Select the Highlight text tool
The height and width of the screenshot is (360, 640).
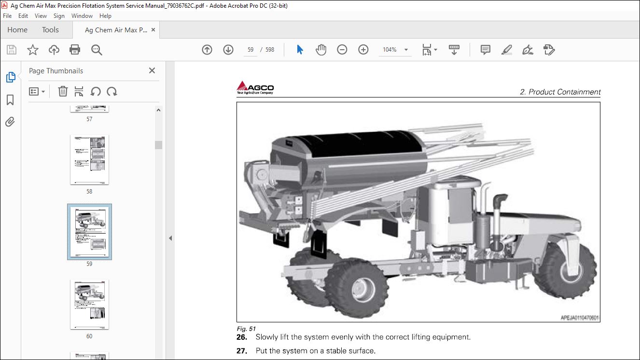(506, 50)
